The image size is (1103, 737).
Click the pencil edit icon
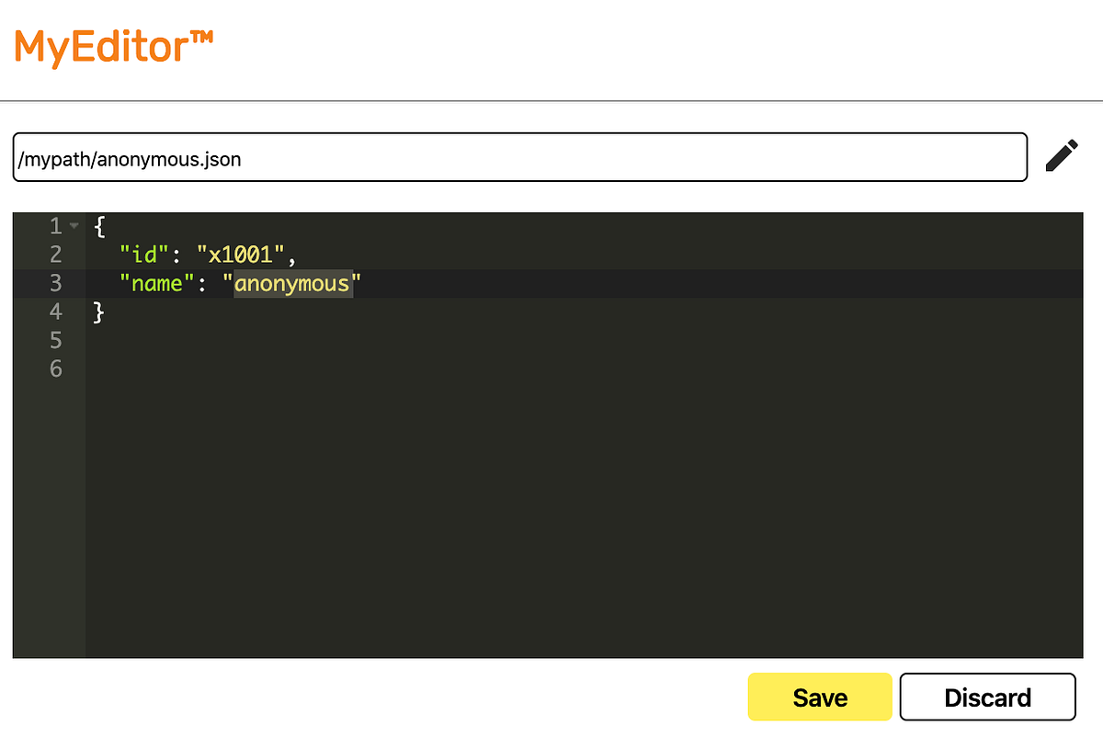coord(1061,156)
